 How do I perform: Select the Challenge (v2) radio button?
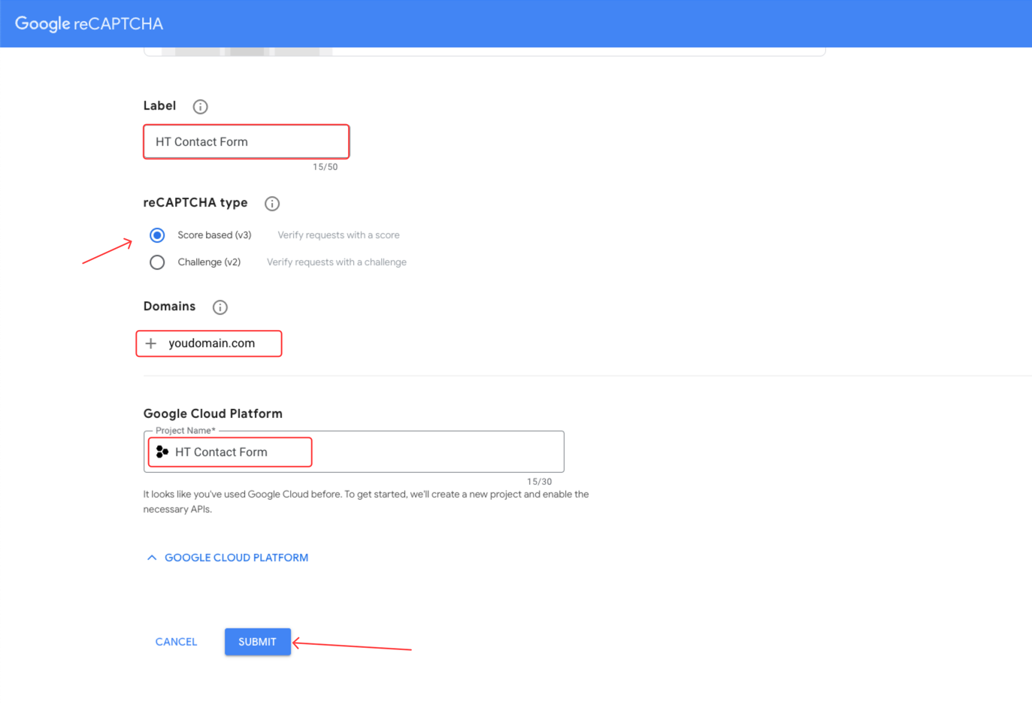(x=157, y=262)
